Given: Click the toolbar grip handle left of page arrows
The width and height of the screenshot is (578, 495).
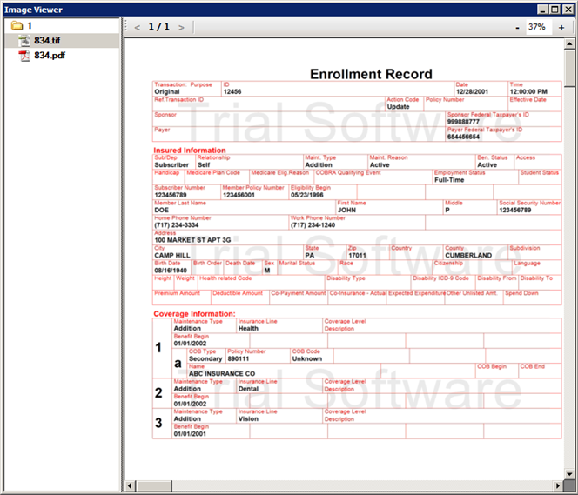Looking at the screenshot, I should click(x=127, y=27).
